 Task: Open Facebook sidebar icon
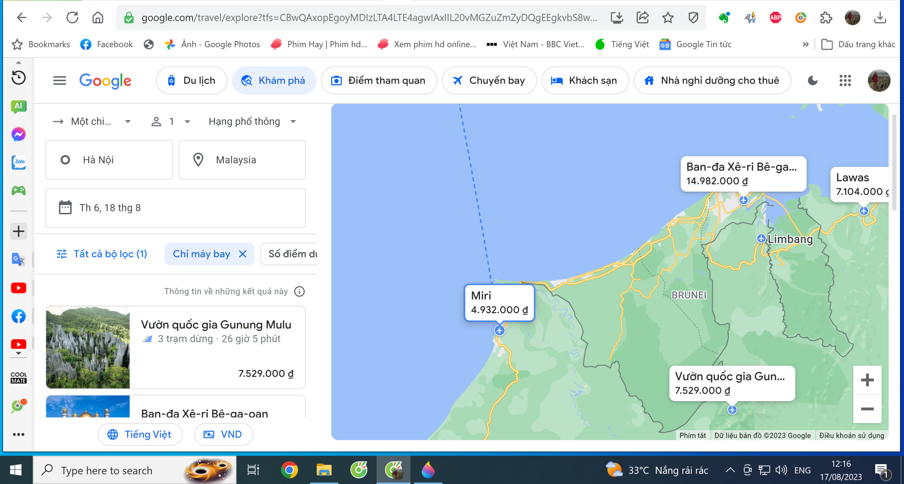click(19, 316)
